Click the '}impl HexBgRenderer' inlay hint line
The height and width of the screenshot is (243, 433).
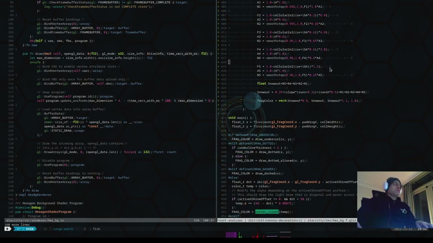(x=33, y=195)
